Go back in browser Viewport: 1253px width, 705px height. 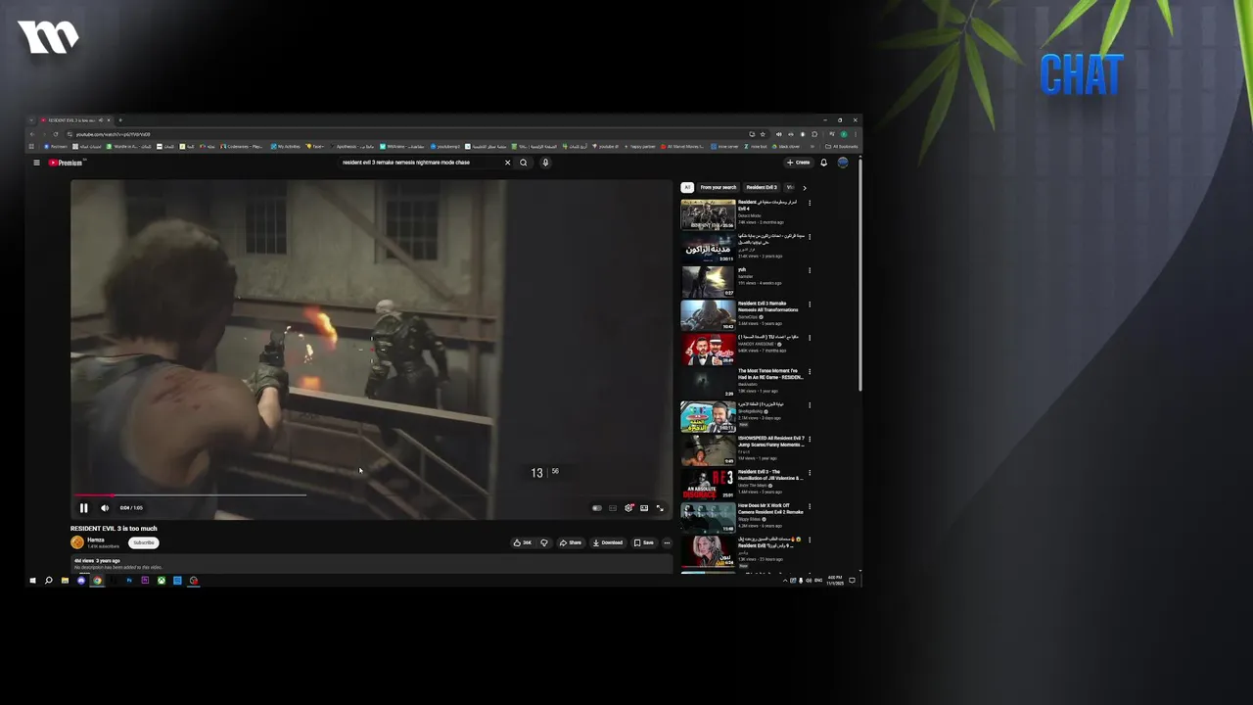pyautogui.click(x=32, y=134)
